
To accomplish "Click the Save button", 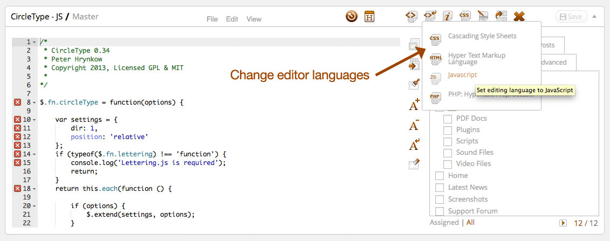I will pyautogui.click(x=571, y=17).
